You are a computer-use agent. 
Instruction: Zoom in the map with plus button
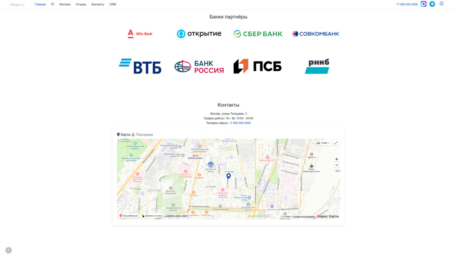point(337,159)
